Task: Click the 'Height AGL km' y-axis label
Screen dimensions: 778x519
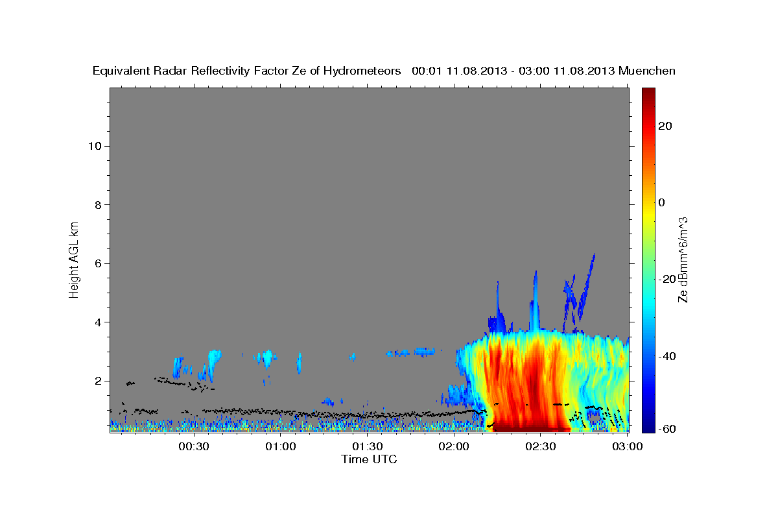Action: (x=75, y=259)
